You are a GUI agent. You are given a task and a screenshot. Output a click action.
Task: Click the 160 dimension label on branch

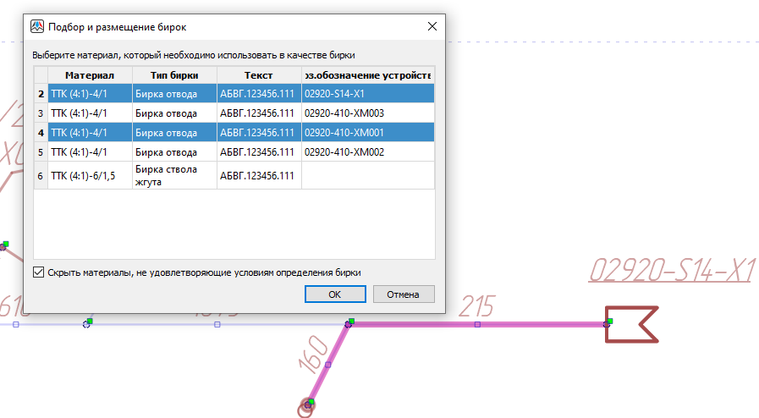click(x=313, y=353)
